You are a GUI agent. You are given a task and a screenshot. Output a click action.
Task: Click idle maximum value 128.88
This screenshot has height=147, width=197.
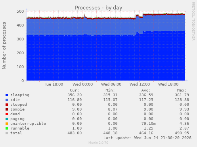[182, 100]
